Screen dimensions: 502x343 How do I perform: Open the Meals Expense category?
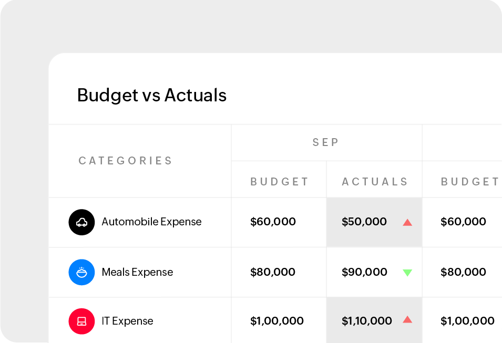click(x=137, y=272)
